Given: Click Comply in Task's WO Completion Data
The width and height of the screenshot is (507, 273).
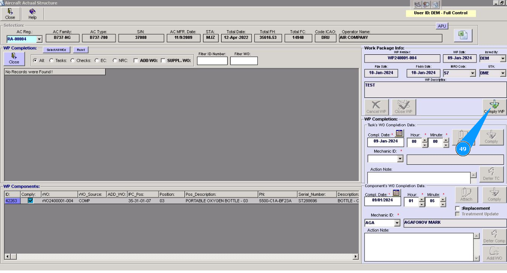Looking at the screenshot, I should point(491,137).
